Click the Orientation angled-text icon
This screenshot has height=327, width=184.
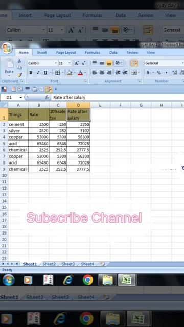[x=118, y=63]
